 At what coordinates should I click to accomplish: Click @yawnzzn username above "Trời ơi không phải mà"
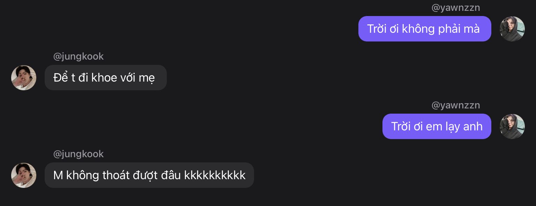456,8
